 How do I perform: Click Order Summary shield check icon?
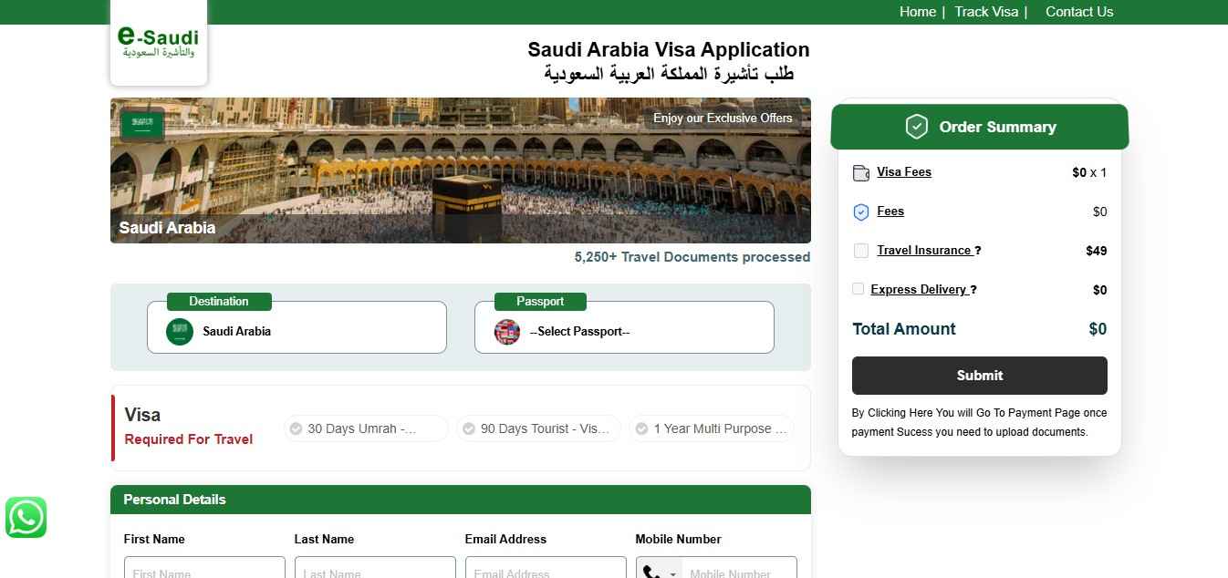tap(916, 127)
